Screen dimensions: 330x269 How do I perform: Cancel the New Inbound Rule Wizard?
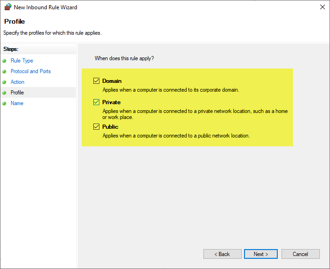point(300,254)
